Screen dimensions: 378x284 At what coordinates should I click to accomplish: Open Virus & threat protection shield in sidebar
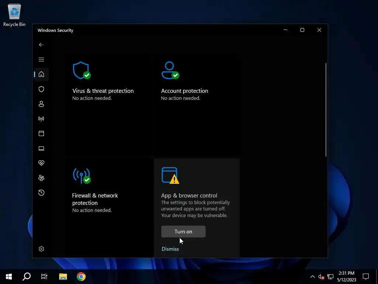tap(41, 89)
